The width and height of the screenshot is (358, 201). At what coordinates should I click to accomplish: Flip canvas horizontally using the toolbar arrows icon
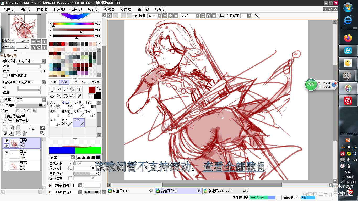point(221,16)
